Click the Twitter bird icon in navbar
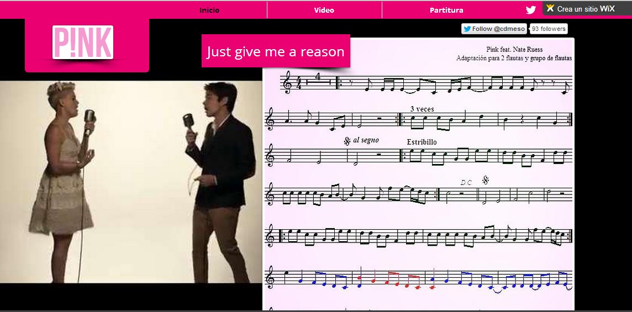Viewport: 632px width, 312px height. (531, 10)
